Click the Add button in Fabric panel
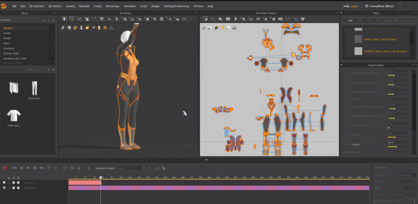The width and height of the screenshot is (418, 204). click(x=350, y=20)
